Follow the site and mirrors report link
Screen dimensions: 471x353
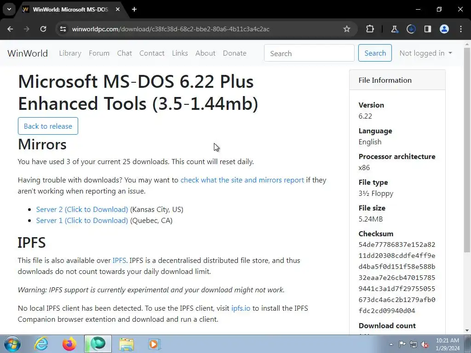coord(242,180)
